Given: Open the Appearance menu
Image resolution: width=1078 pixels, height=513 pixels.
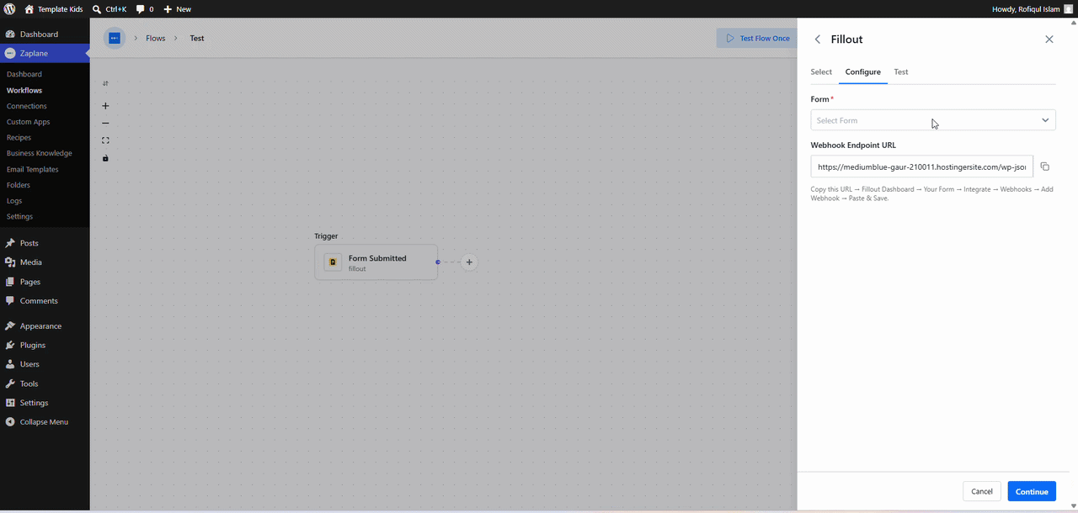Looking at the screenshot, I should tap(45, 326).
